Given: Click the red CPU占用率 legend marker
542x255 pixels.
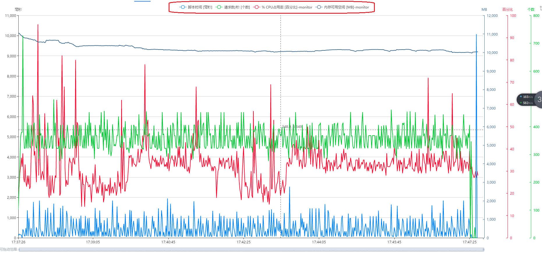Looking at the screenshot, I should click(257, 7).
